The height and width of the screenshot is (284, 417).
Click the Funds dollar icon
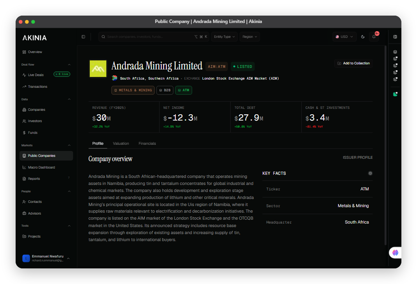24,133
